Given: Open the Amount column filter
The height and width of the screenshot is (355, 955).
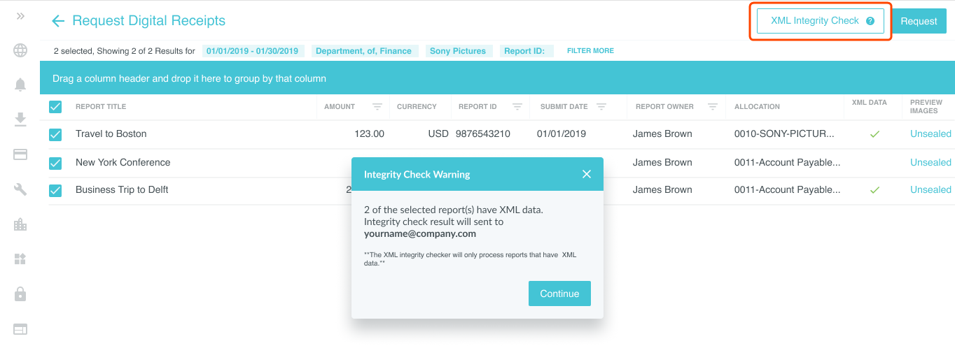Looking at the screenshot, I should point(377,107).
